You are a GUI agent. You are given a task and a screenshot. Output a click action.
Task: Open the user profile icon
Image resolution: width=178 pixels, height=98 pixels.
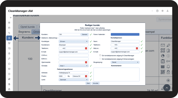[167, 11]
